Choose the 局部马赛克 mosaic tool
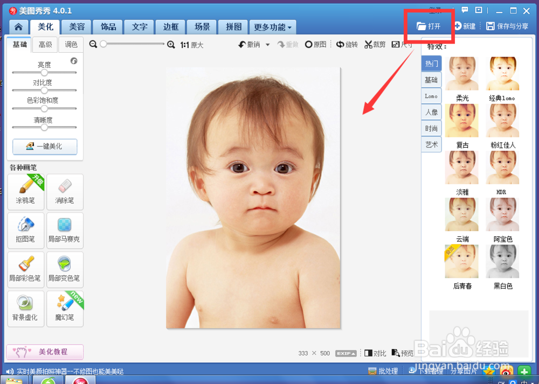This screenshot has height=384, width=539. (x=65, y=231)
